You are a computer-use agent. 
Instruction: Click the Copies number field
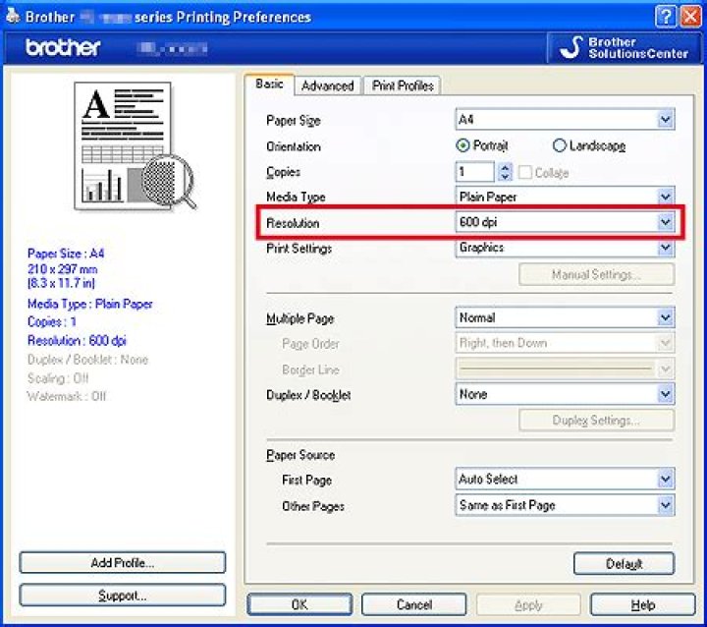475,172
